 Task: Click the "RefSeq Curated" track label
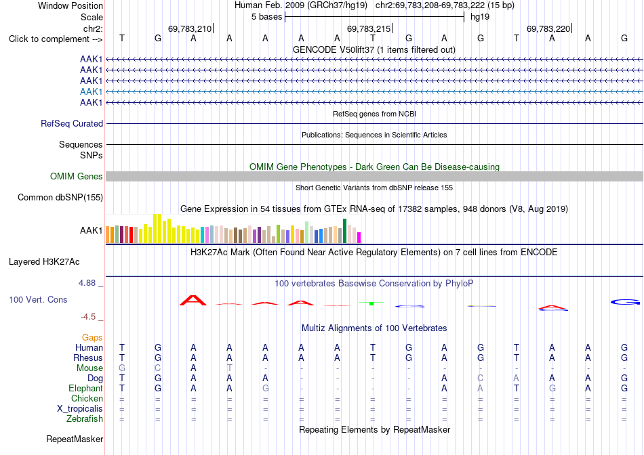point(72,123)
